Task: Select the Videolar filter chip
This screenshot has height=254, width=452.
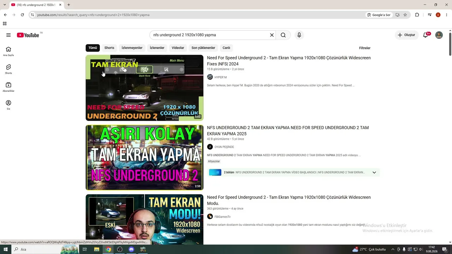Action: [x=178, y=48]
